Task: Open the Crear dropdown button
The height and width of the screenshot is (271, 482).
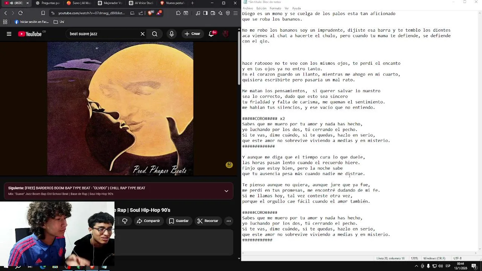Action: click(x=192, y=34)
